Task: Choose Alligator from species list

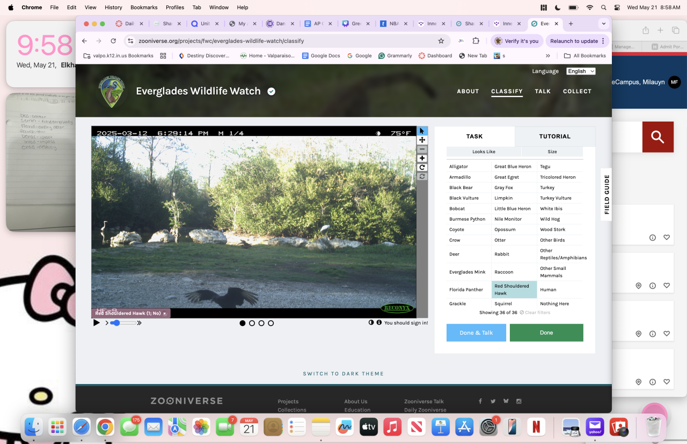Action: coord(469,167)
